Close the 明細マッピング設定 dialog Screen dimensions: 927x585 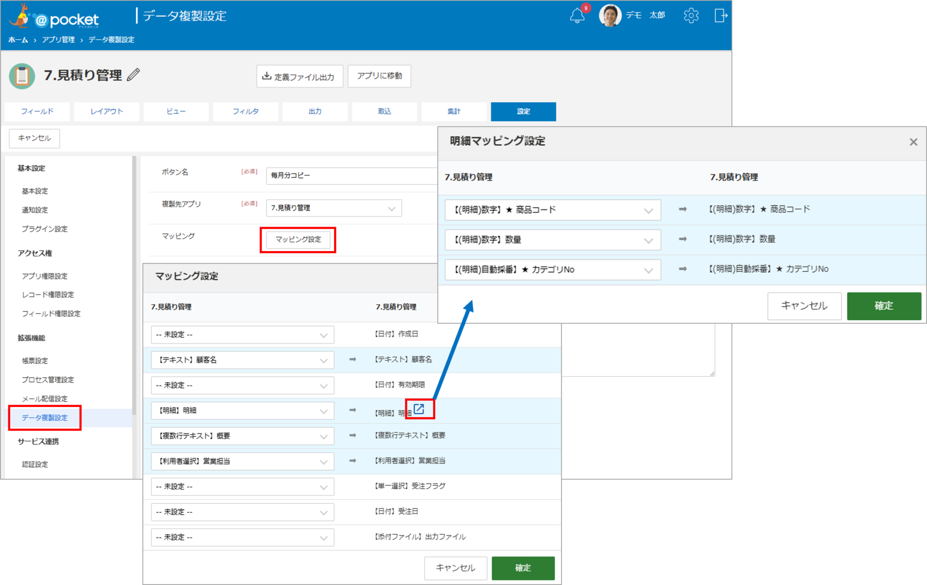click(913, 142)
